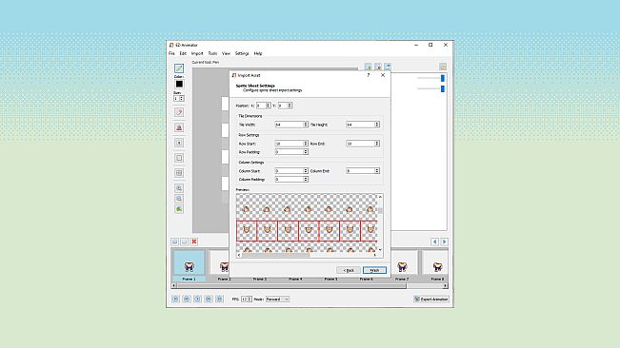Move frame right with the right arrow button
Image resolution: width=620 pixels, height=348 pixels.
coord(444,242)
